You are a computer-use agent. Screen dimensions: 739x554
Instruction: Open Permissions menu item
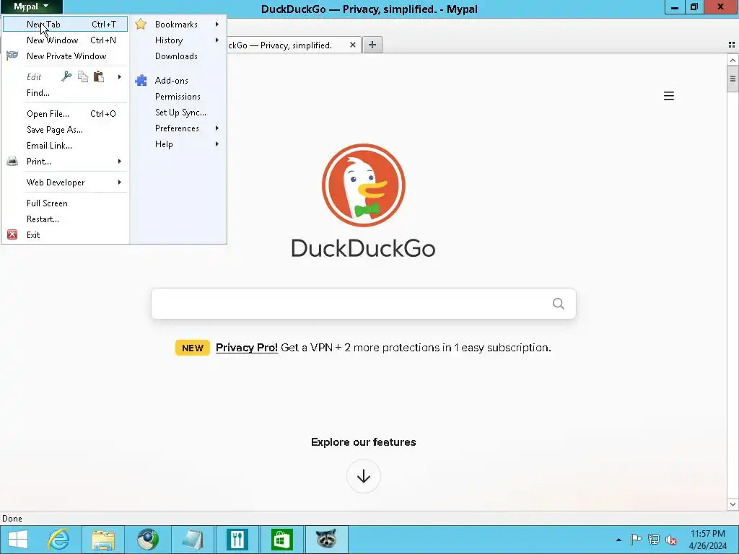click(178, 97)
